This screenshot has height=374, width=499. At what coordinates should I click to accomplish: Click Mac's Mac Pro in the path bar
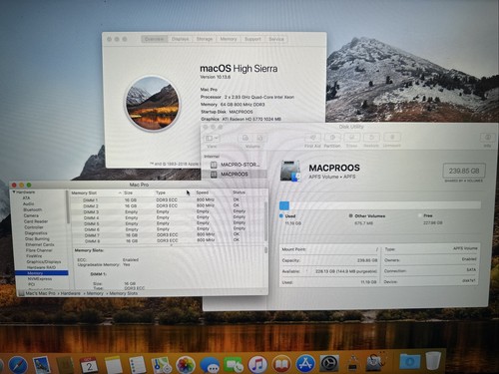(x=40, y=293)
